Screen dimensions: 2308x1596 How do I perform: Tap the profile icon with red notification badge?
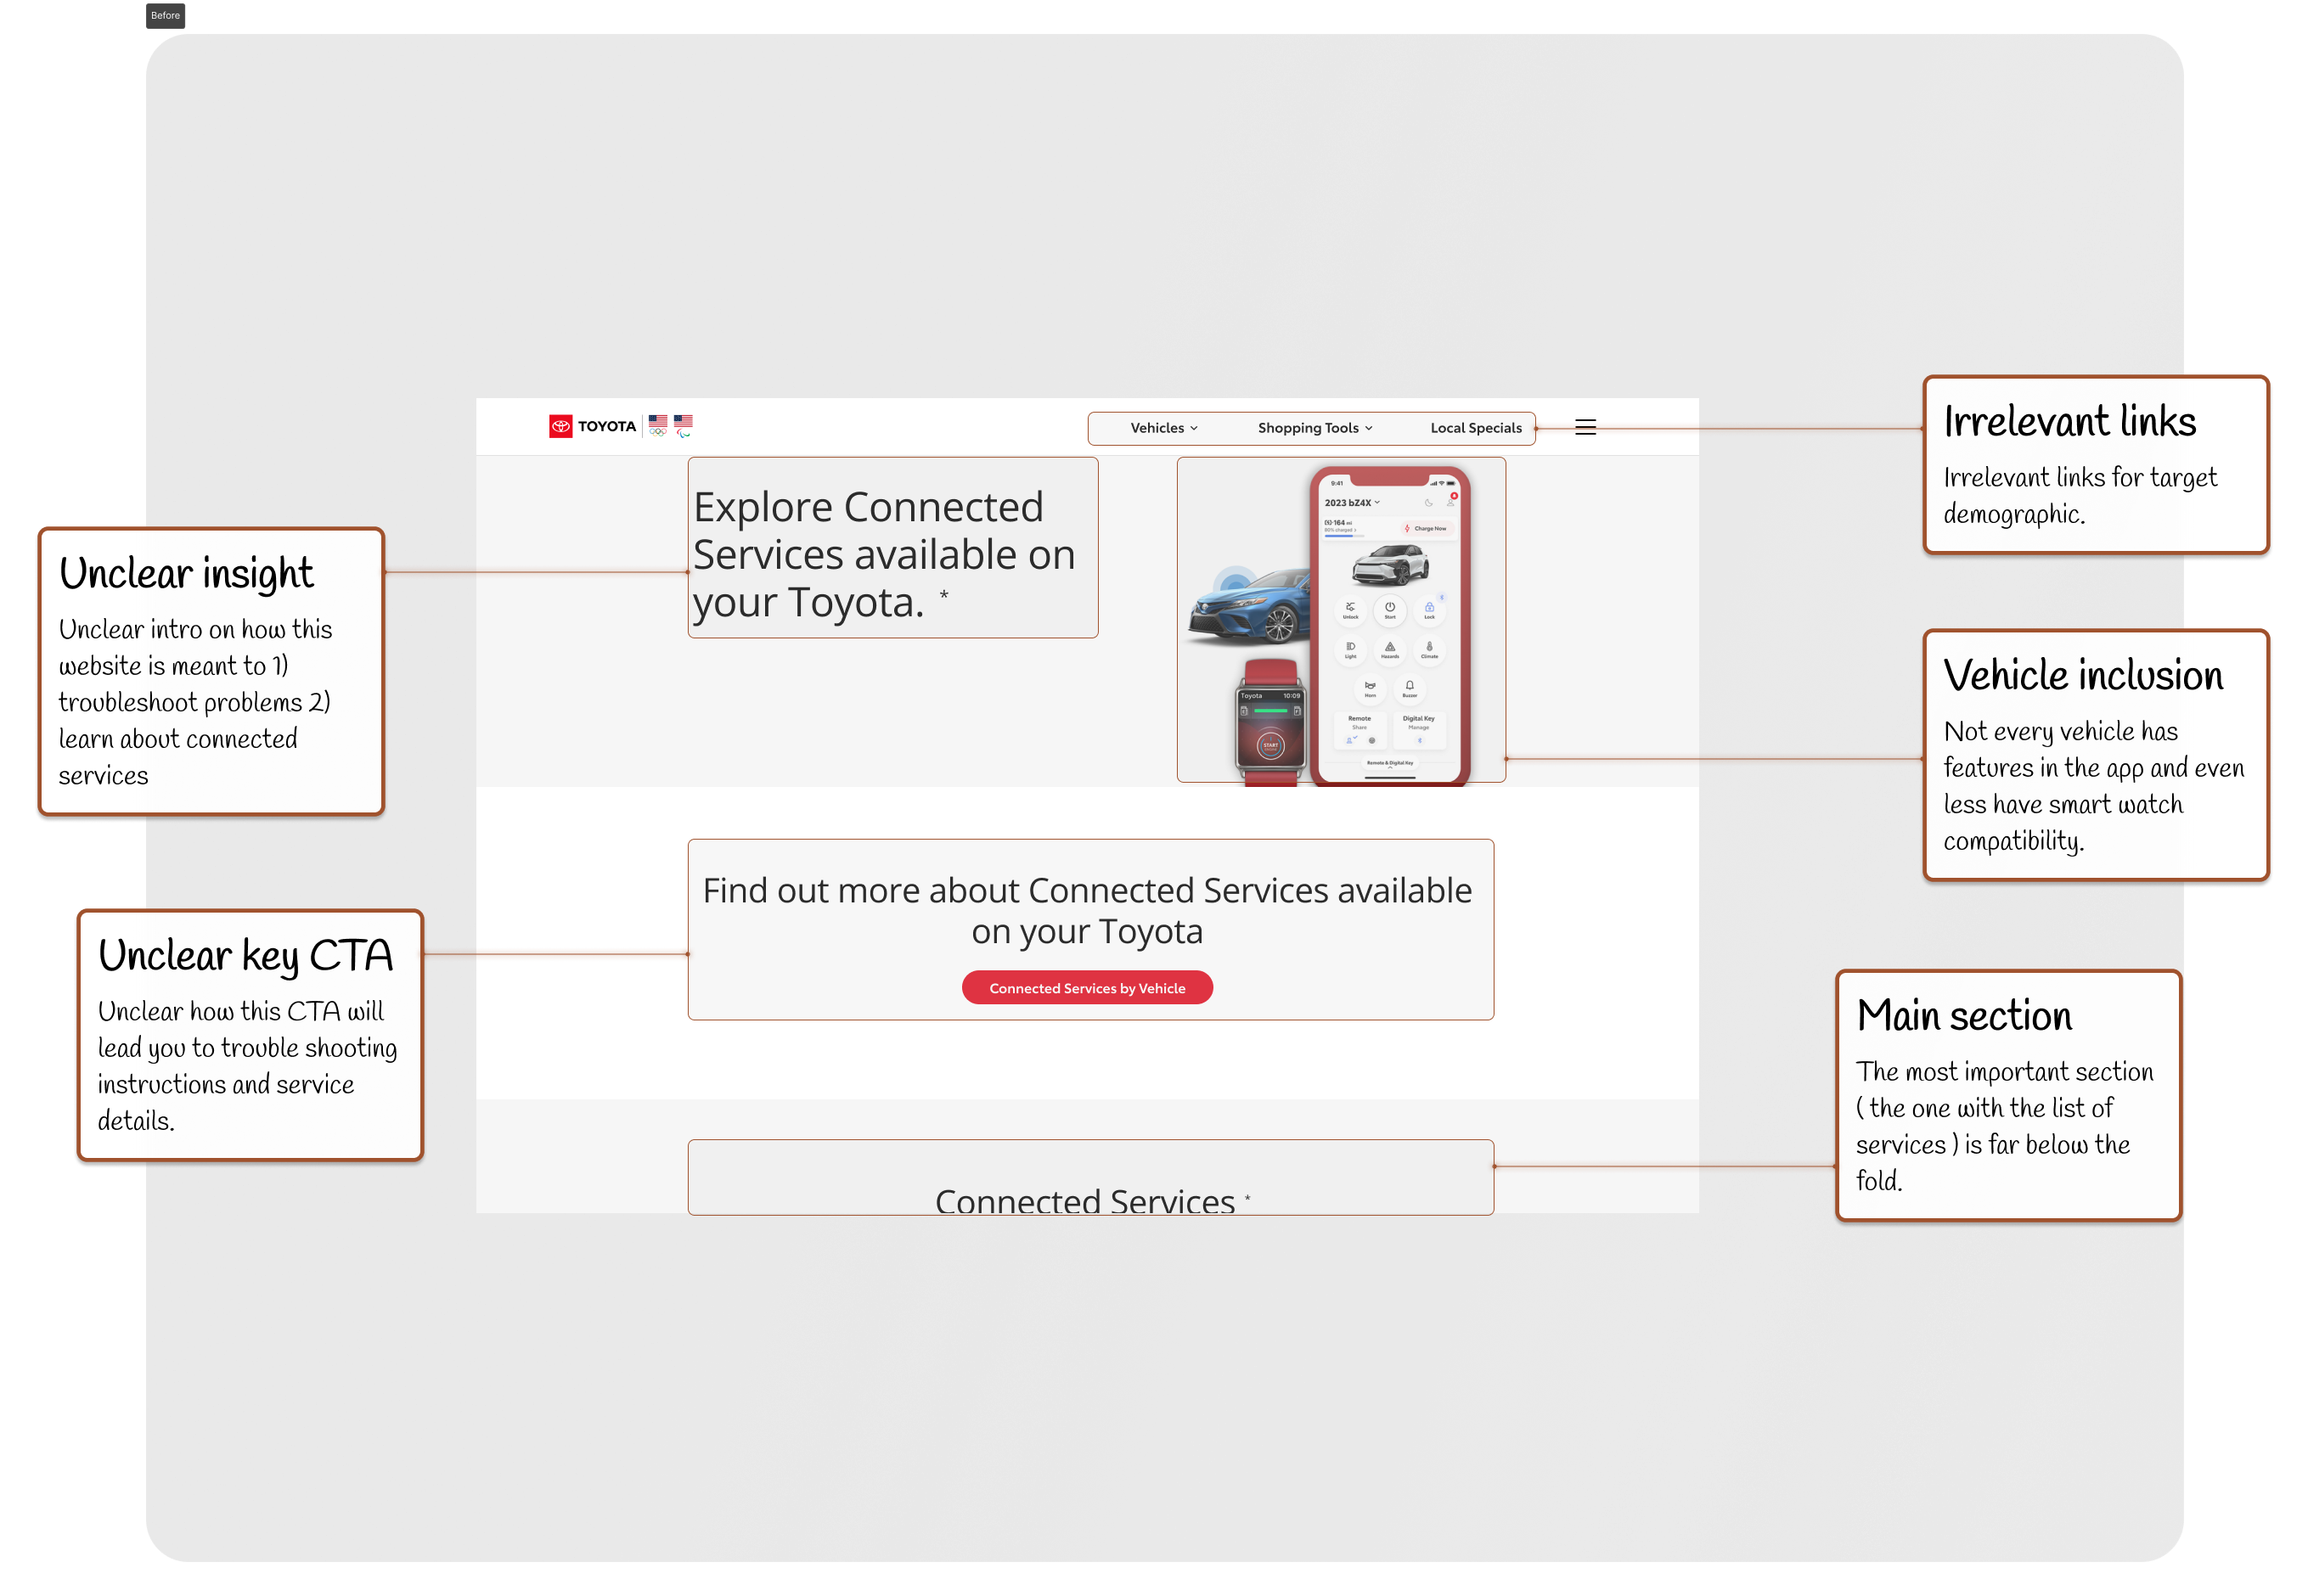coord(1451,501)
